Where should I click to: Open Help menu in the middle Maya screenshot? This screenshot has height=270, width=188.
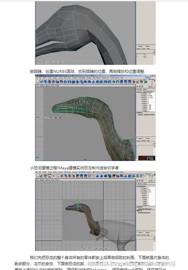122,78
